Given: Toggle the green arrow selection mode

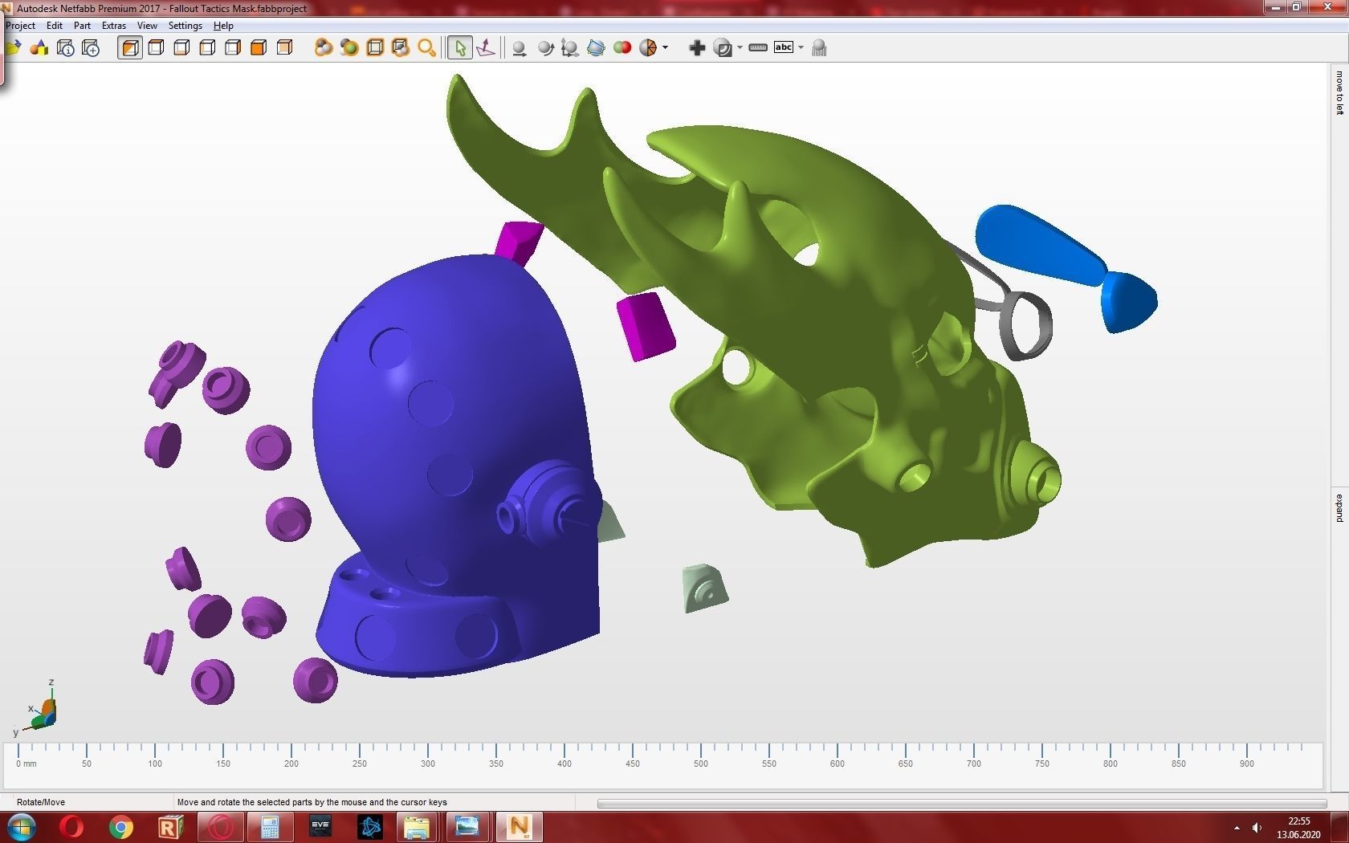Looking at the screenshot, I should (x=459, y=48).
